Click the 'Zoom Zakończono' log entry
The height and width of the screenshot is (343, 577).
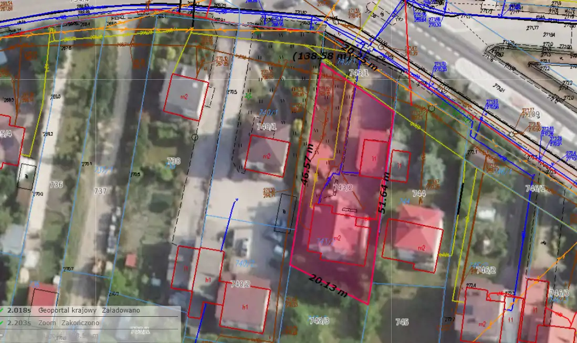pyautogui.click(x=68, y=323)
